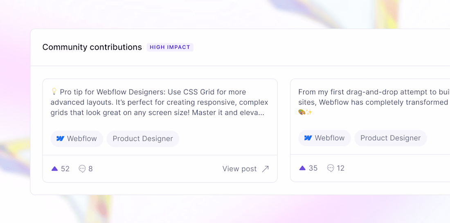Click the comment bubble icon beside 8
Viewport: 450px width, 223px height.
pyautogui.click(x=82, y=169)
